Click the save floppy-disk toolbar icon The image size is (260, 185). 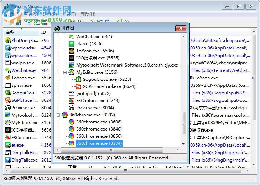(x=18, y=22)
